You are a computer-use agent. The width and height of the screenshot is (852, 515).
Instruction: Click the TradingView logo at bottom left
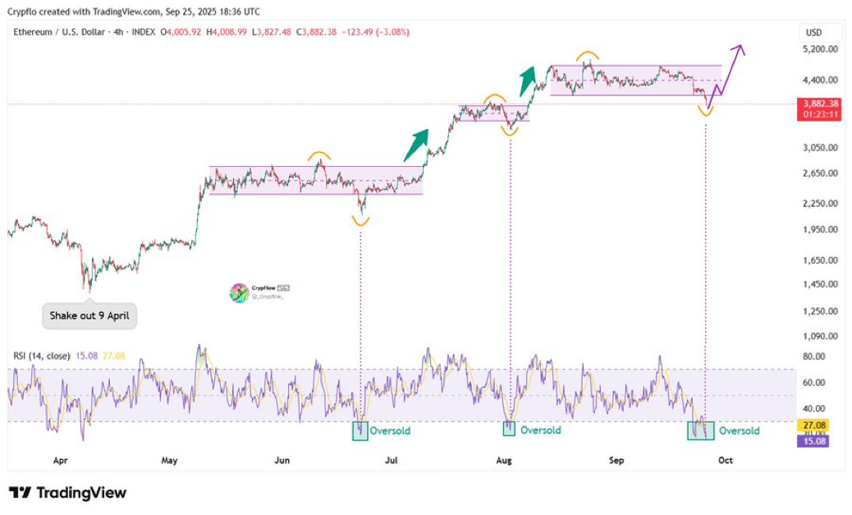(68, 493)
